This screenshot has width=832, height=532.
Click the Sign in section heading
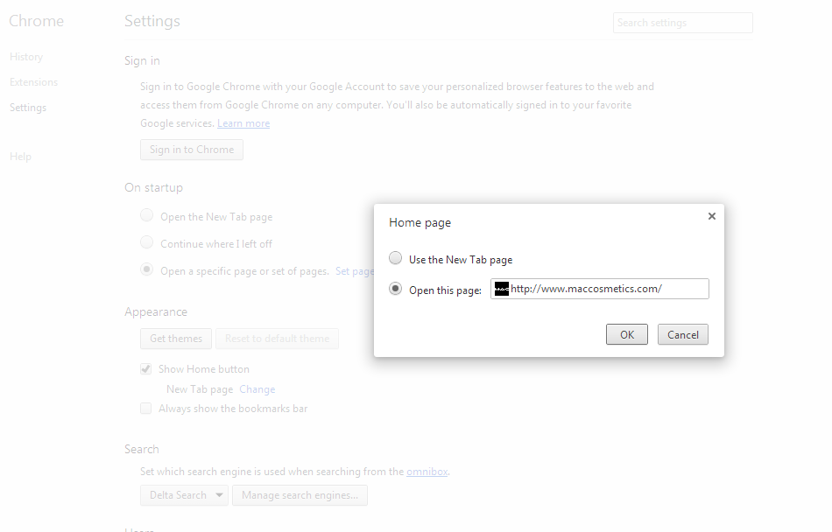pos(142,61)
